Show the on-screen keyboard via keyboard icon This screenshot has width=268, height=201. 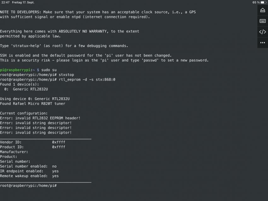(x=263, y=21)
